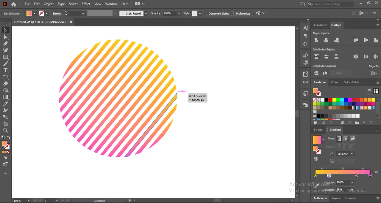Select Linear gradient type
Image resolution: width=381 pixels, height=203 pixels.
point(339,139)
